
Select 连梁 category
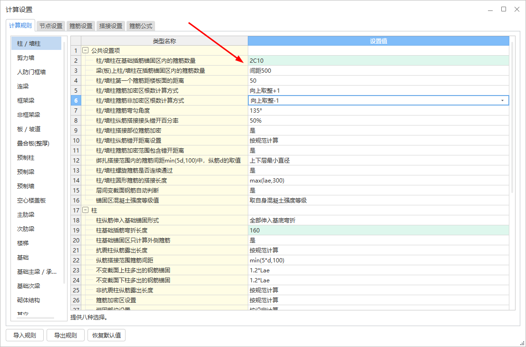[x=36, y=86]
